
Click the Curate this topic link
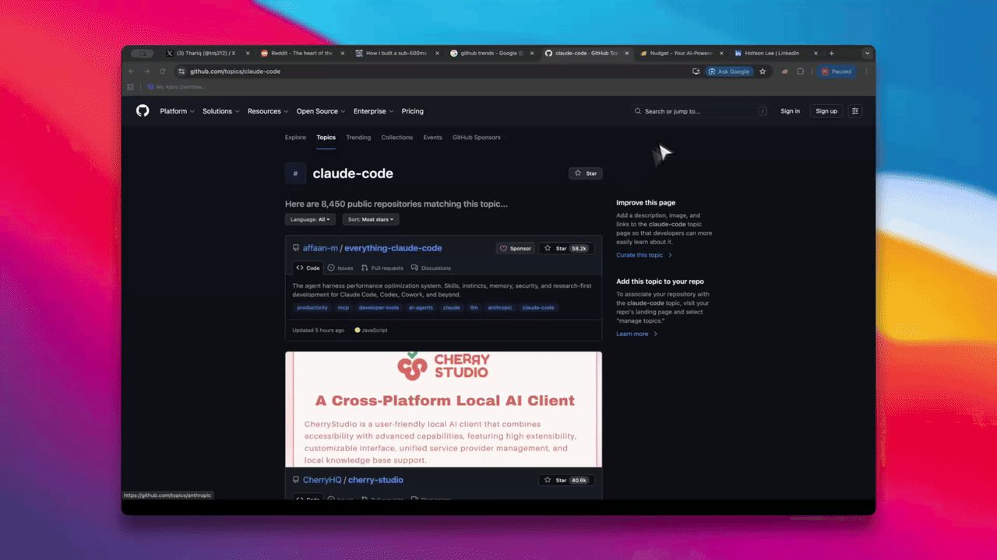[x=643, y=255]
